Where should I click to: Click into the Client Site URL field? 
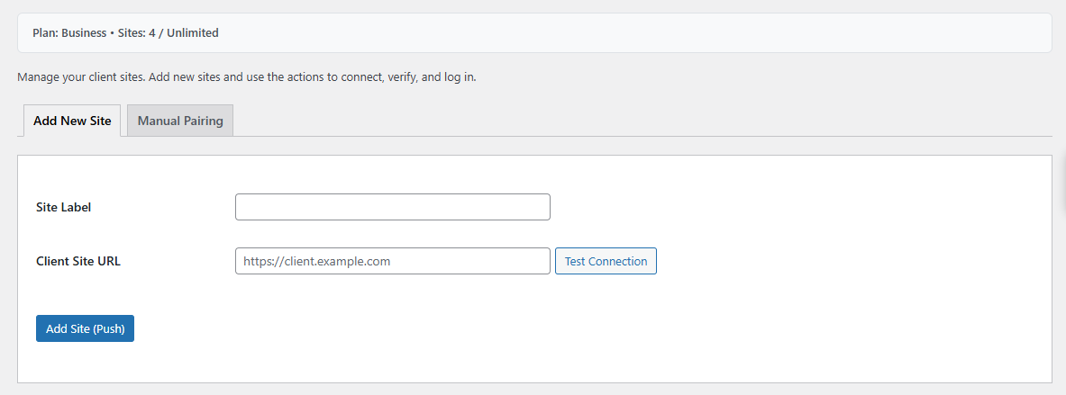pyautogui.click(x=392, y=261)
